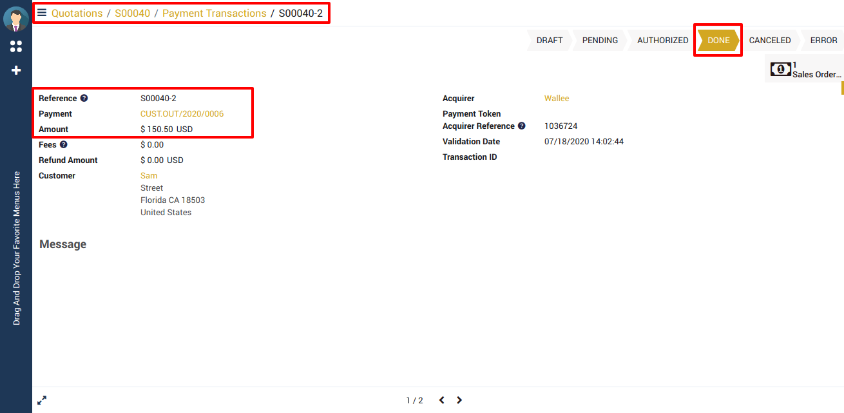Click the user avatar icon

[15, 19]
